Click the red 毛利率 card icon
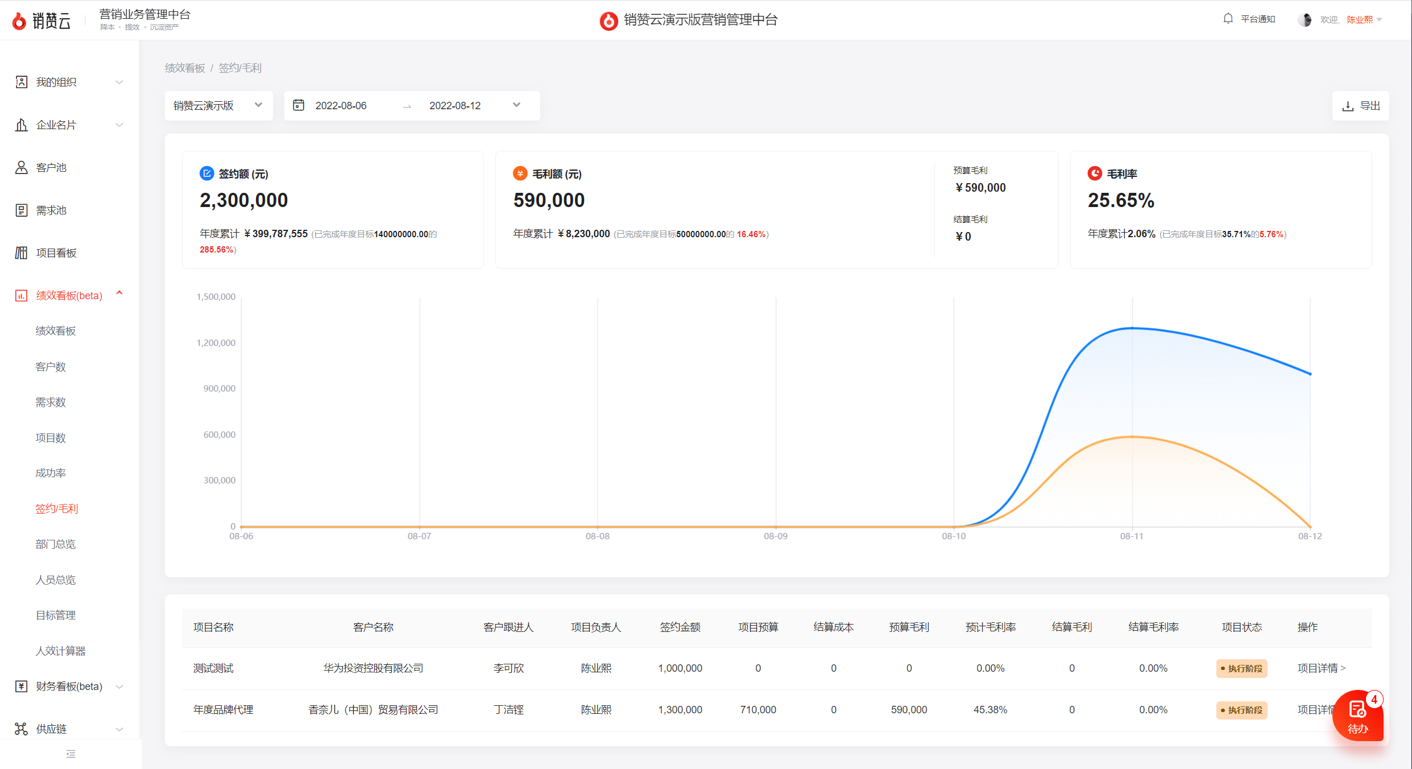 [1095, 173]
